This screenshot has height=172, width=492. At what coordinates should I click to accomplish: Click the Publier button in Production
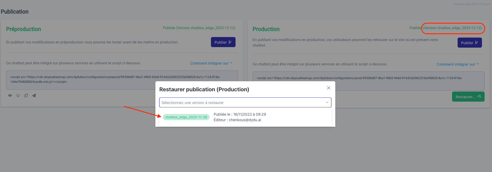470,43
